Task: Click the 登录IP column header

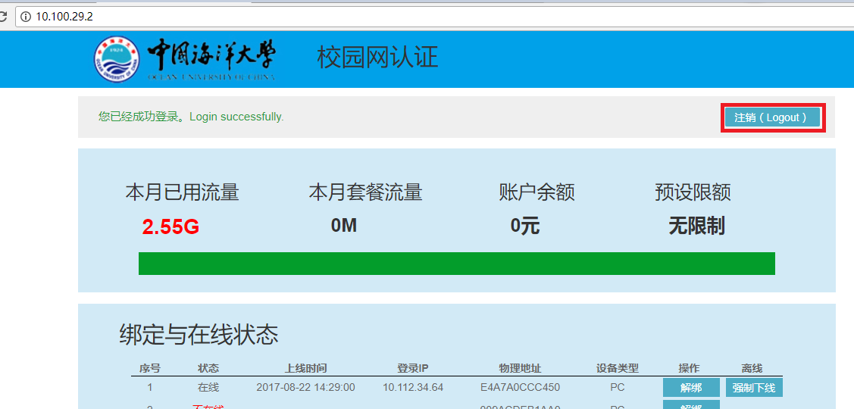Action: [412, 368]
